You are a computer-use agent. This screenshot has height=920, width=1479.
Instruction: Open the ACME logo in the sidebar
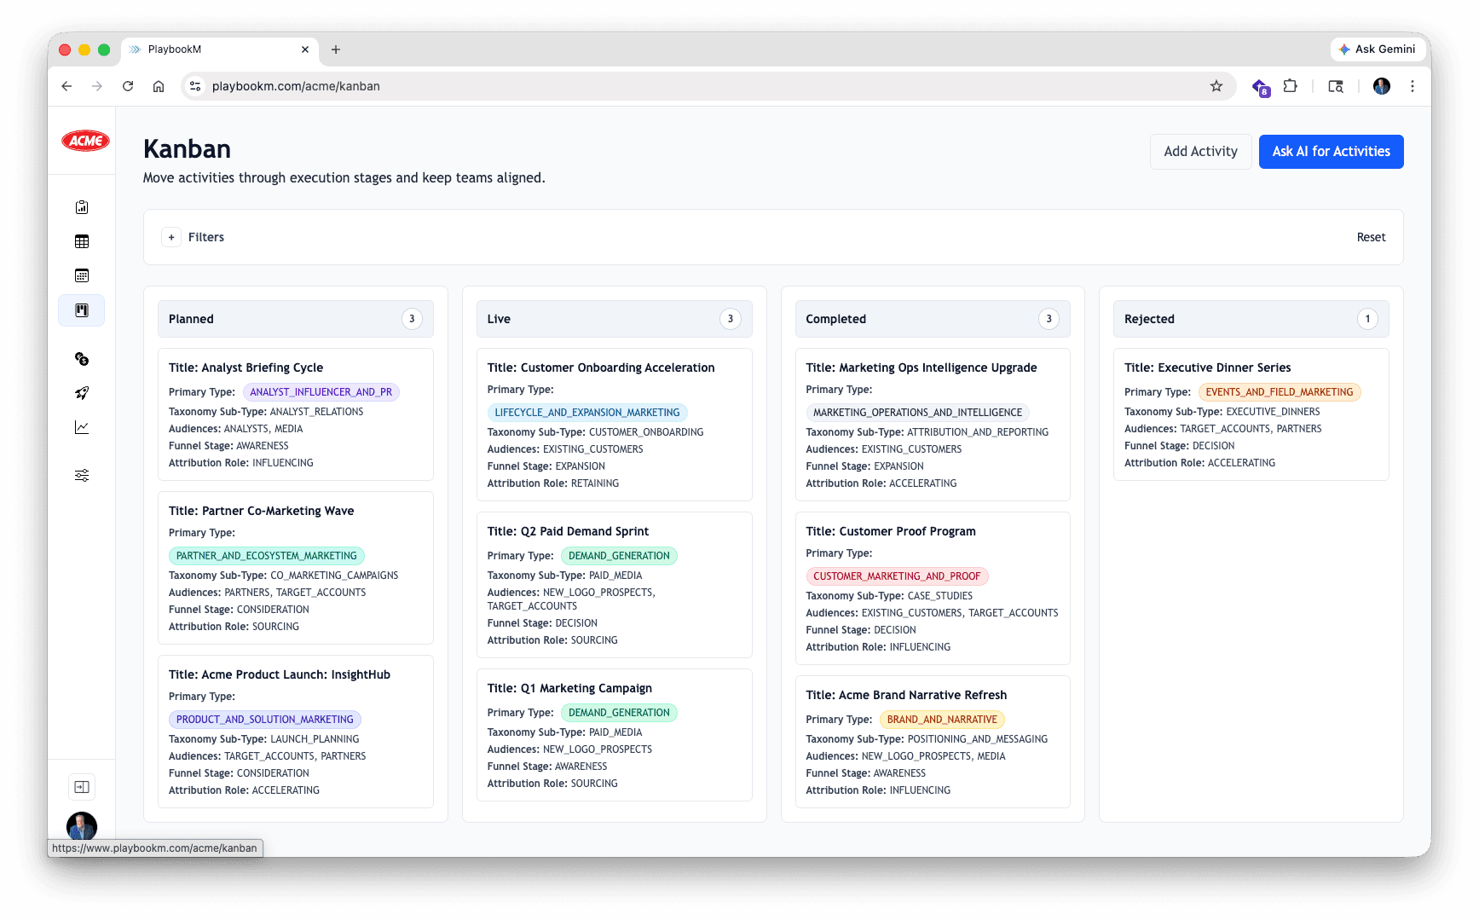click(84, 141)
